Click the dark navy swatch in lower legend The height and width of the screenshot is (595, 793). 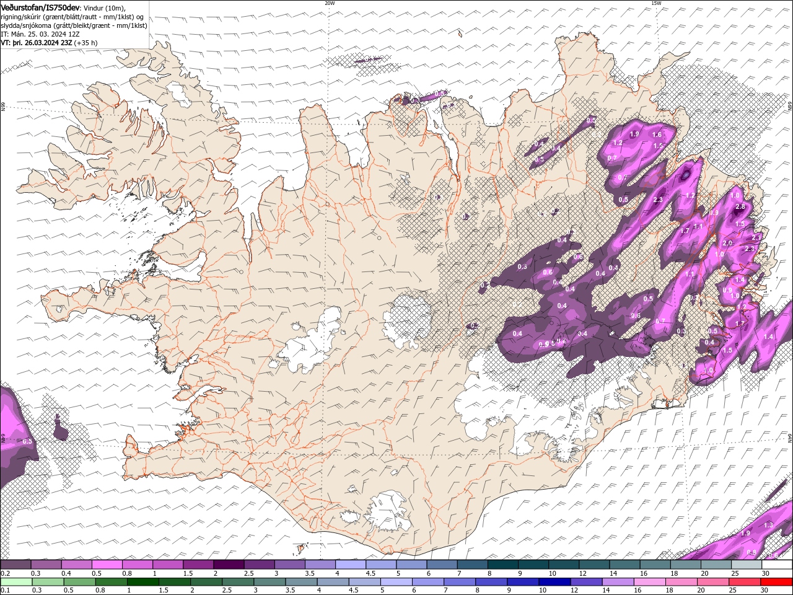pyautogui.click(x=554, y=581)
